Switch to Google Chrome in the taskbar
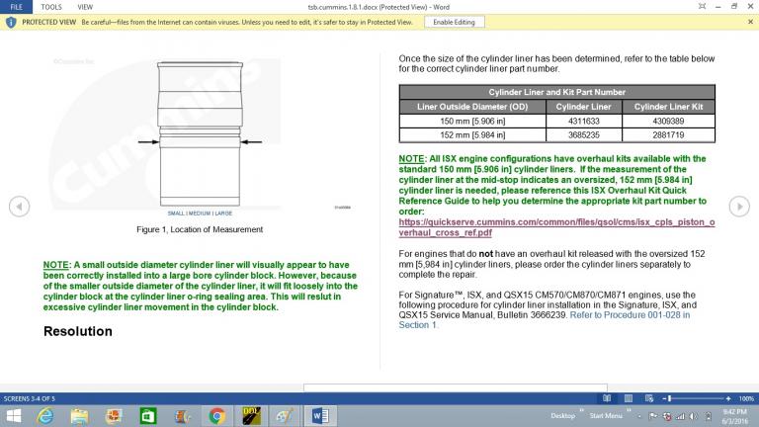Screen dimensions: 759x427 click(x=216, y=416)
